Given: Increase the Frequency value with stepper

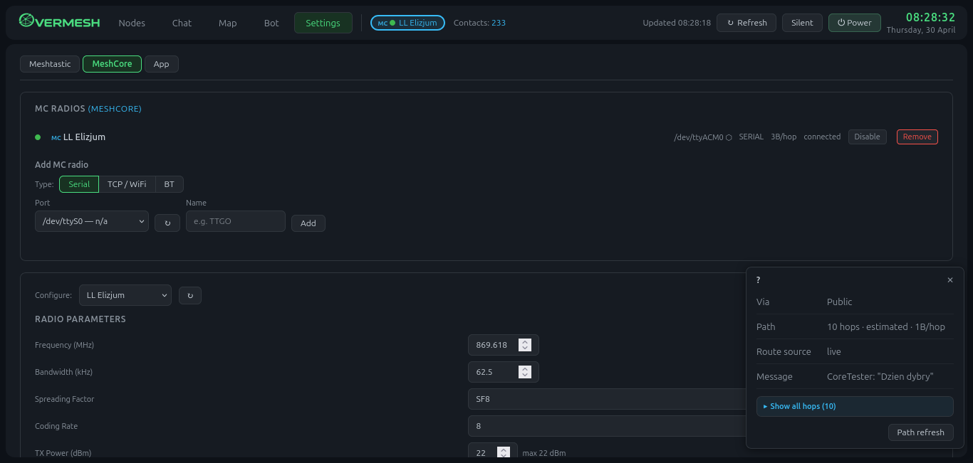Looking at the screenshot, I should pyautogui.click(x=525, y=342).
